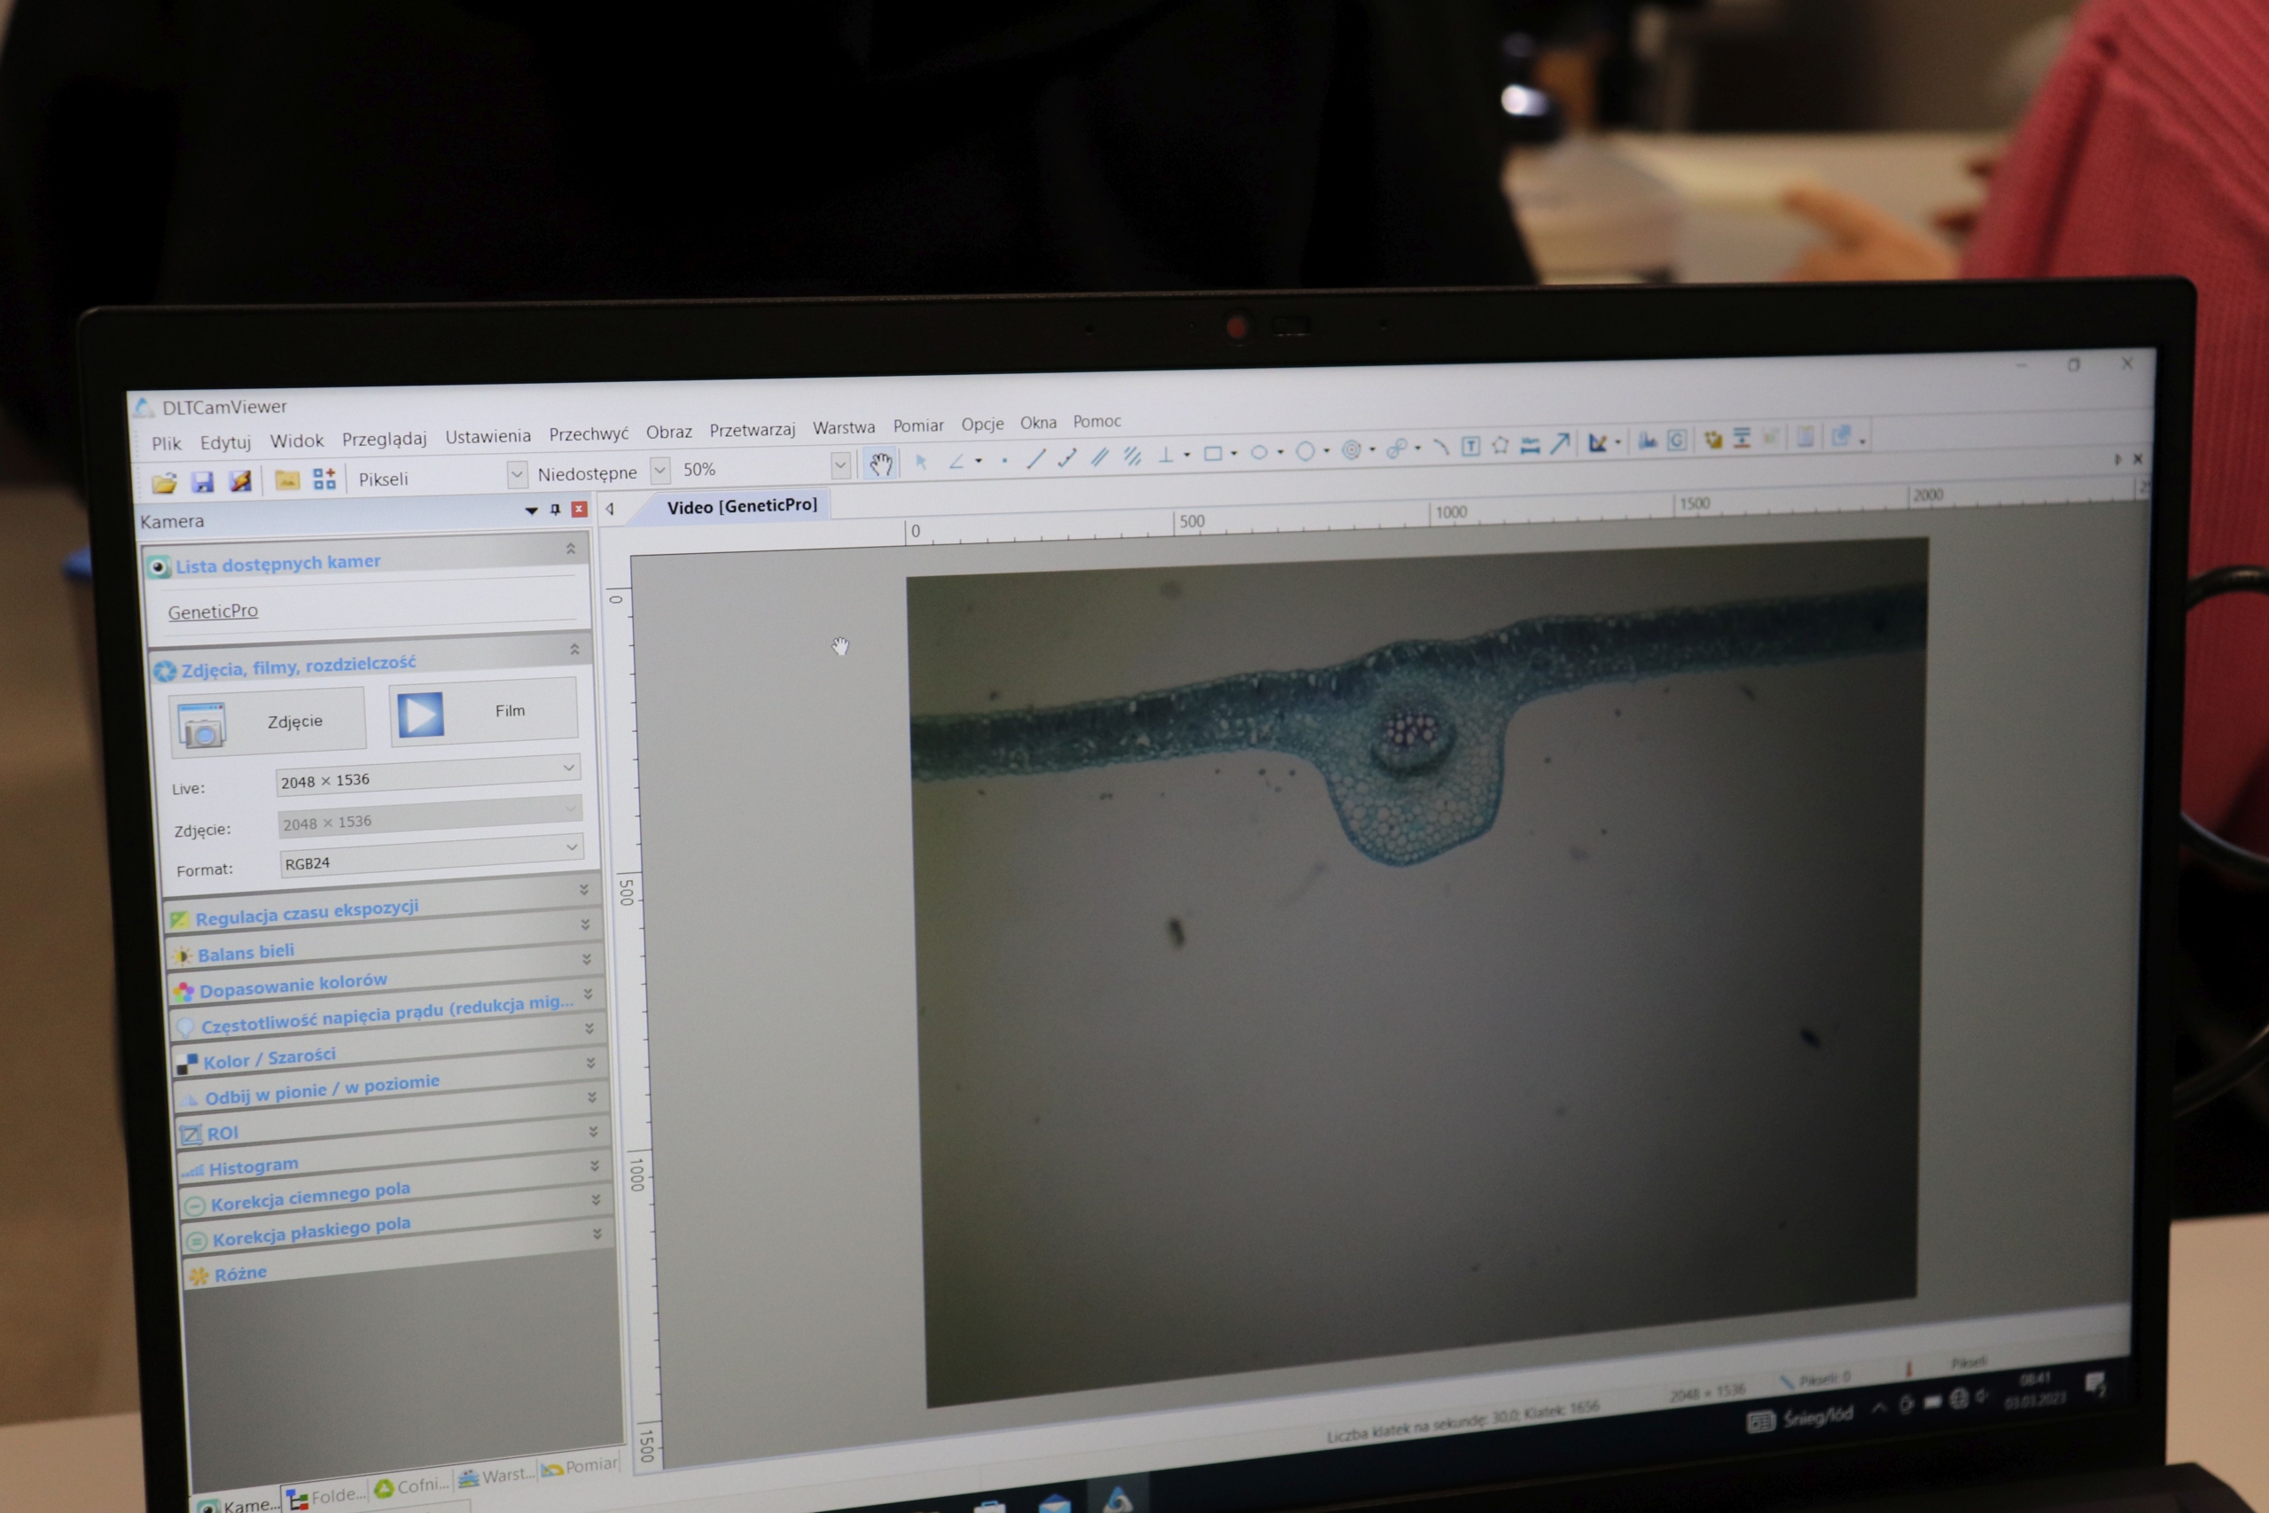Expand Korekcja ciemnego pola section
Screen dimensions: 2269x1513
[x=596, y=1166]
